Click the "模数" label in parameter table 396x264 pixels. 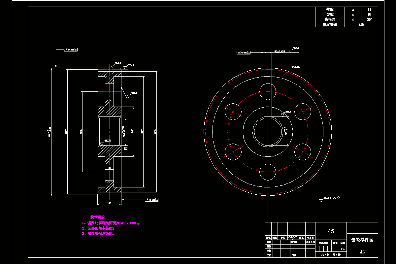[x=330, y=10]
